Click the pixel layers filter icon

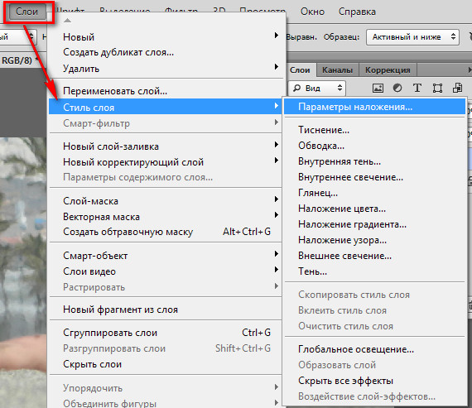coord(378,89)
